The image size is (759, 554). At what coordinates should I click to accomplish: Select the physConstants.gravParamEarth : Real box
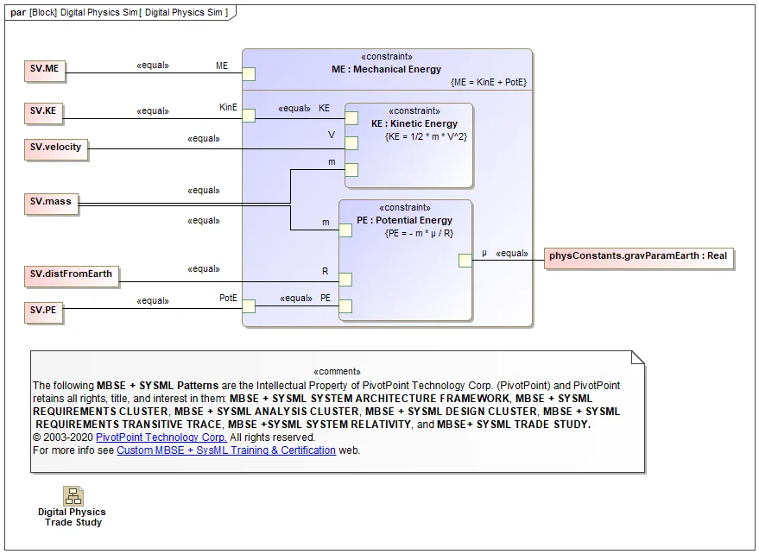coord(638,258)
